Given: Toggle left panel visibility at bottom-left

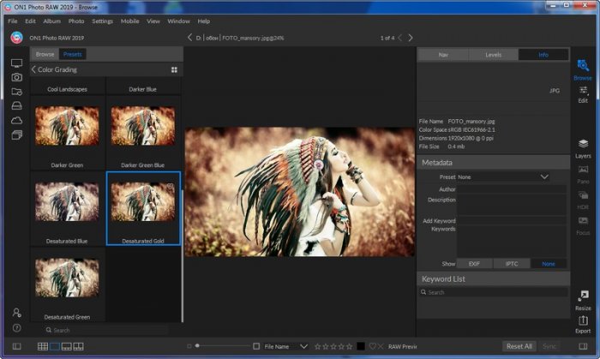Looking at the screenshot, I should (x=16, y=346).
